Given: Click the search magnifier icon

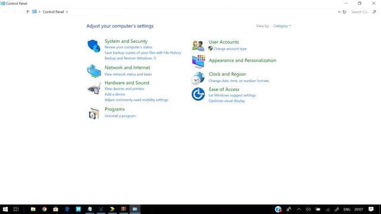Looking at the screenshot, I should tap(374, 12).
